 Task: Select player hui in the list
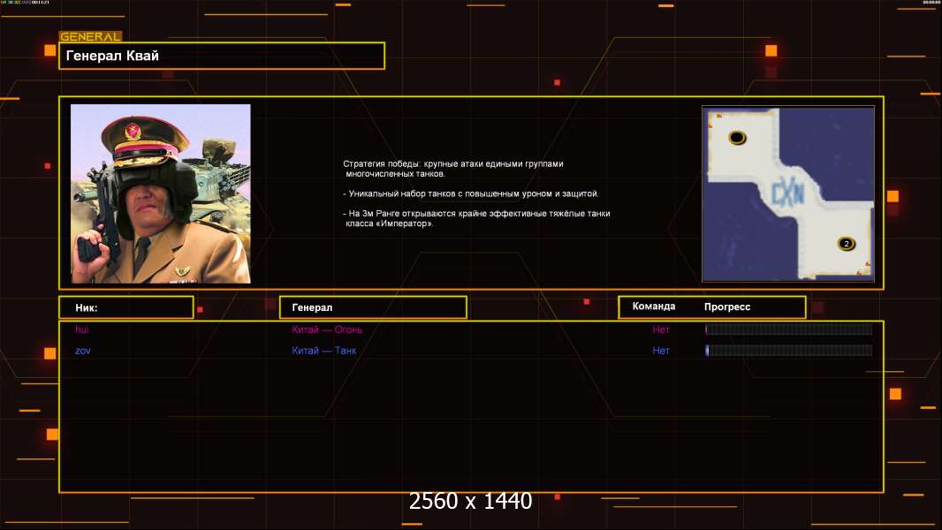click(x=82, y=329)
